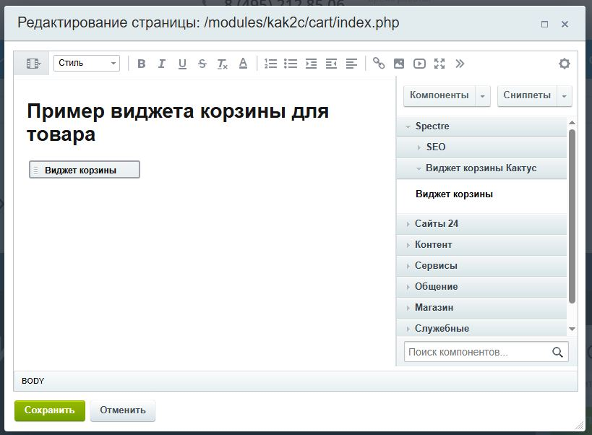Viewport: 592px width, 435px height.
Task: Insert a numbered list
Action: pos(270,64)
